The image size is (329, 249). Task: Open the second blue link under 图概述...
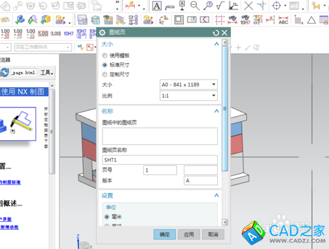tap(9, 227)
